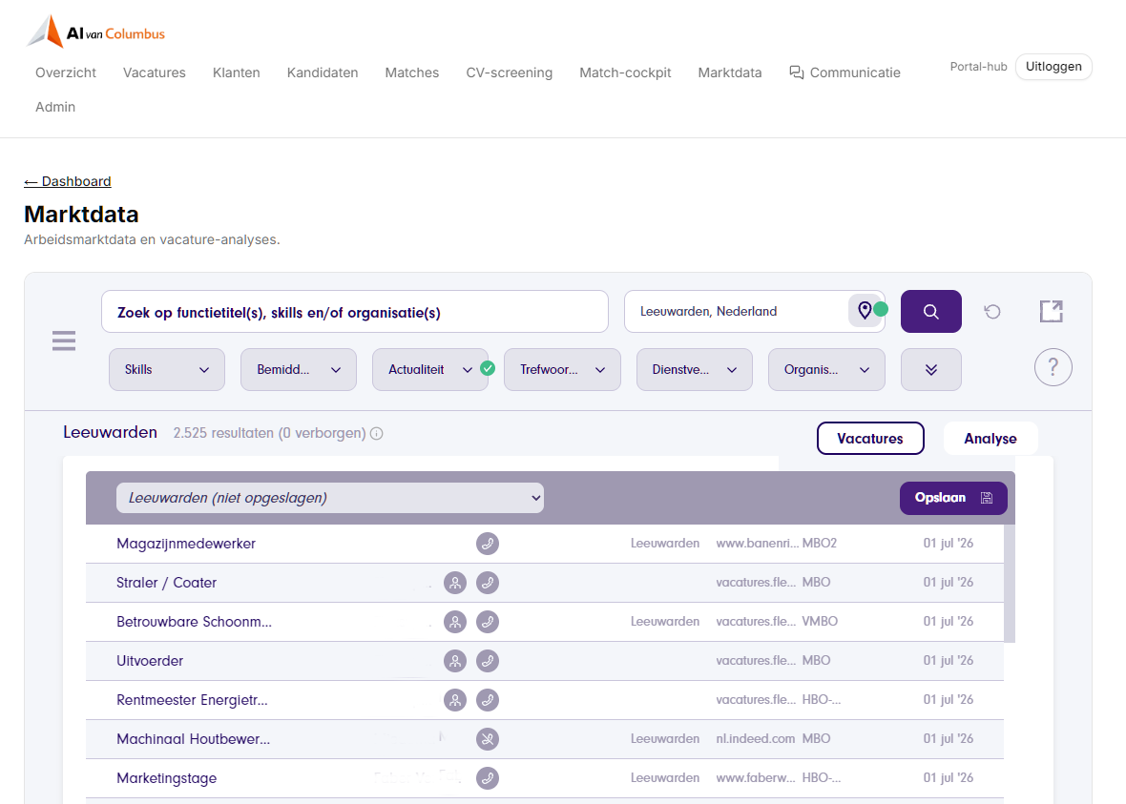The image size is (1126, 804).
Task: Click the save disk icon on Opslaan
Action: [987, 498]
